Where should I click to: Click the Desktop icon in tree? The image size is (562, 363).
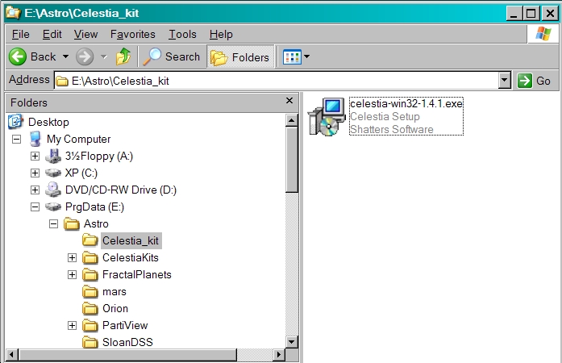pyautogui.click(x=16, y=122)
